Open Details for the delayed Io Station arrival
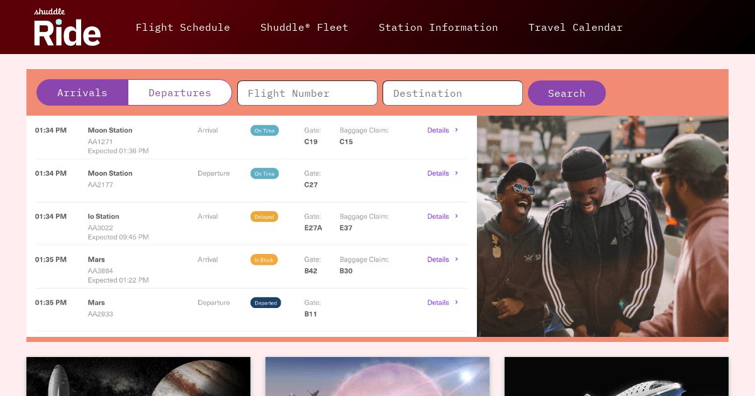This screenshot has width=755, height=396. 438,216
